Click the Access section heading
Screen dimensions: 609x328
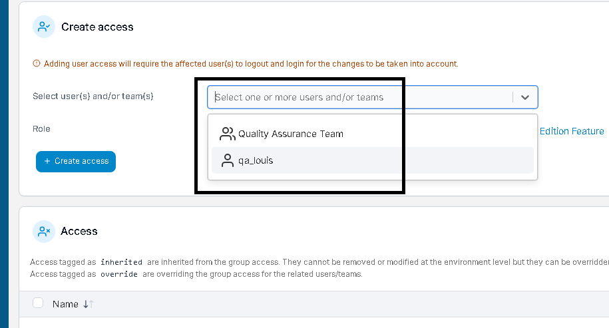[79, 232]
